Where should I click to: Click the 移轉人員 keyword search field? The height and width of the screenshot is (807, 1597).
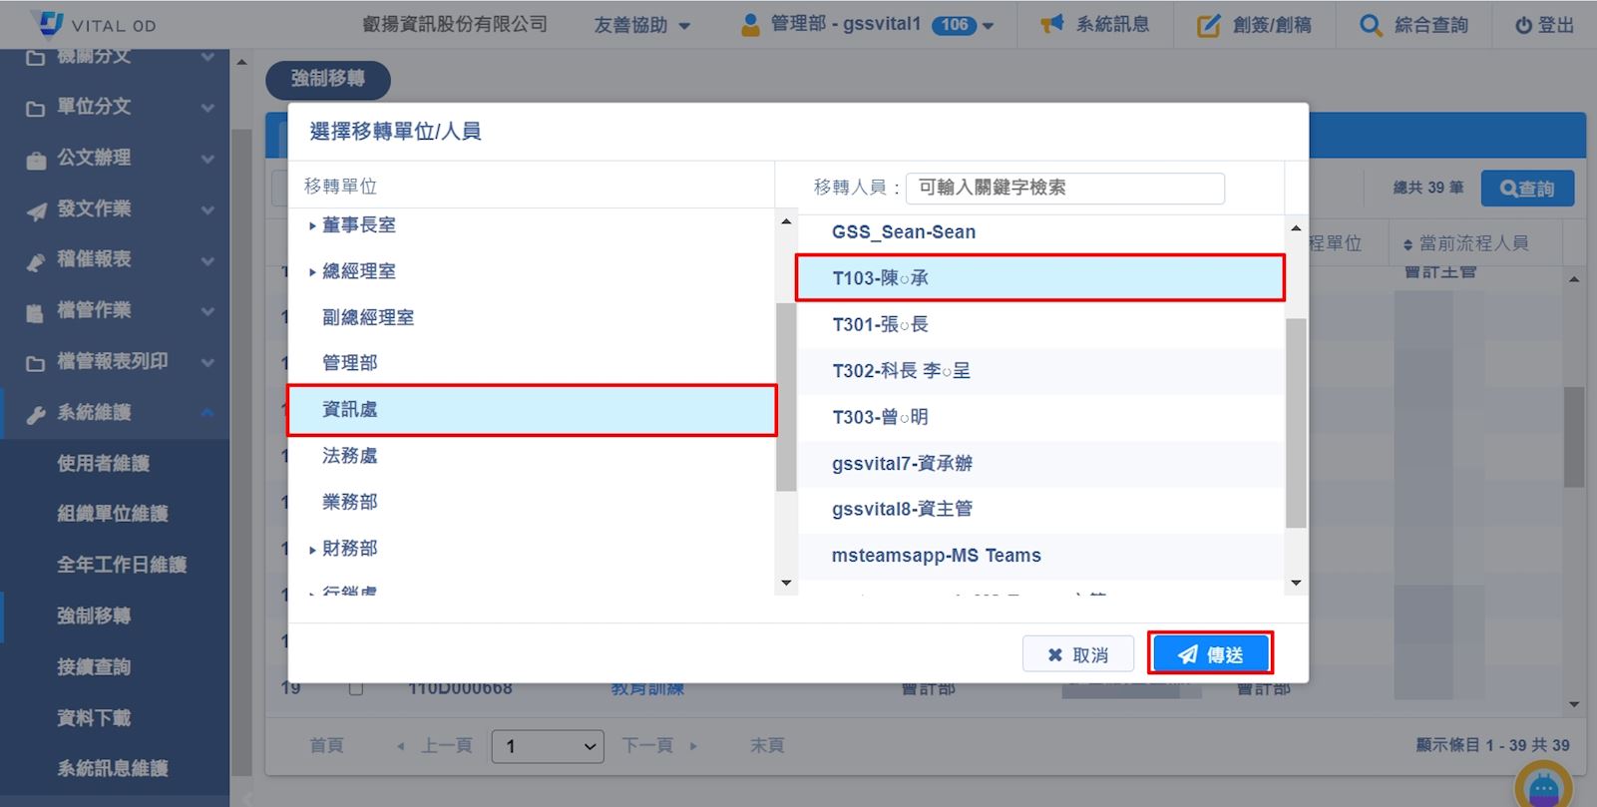[1064, 188]
